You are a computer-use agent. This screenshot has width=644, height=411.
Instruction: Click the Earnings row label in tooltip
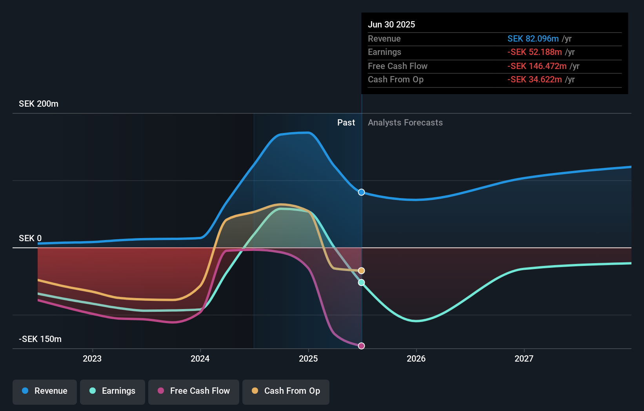[384, 52]
